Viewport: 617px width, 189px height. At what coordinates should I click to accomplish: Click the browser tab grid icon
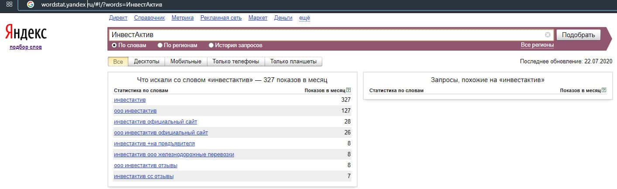coord(9,4)
